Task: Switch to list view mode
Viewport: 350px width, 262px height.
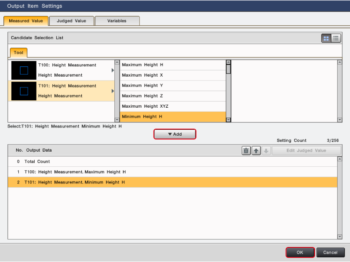Action: [x=336, y=38]
